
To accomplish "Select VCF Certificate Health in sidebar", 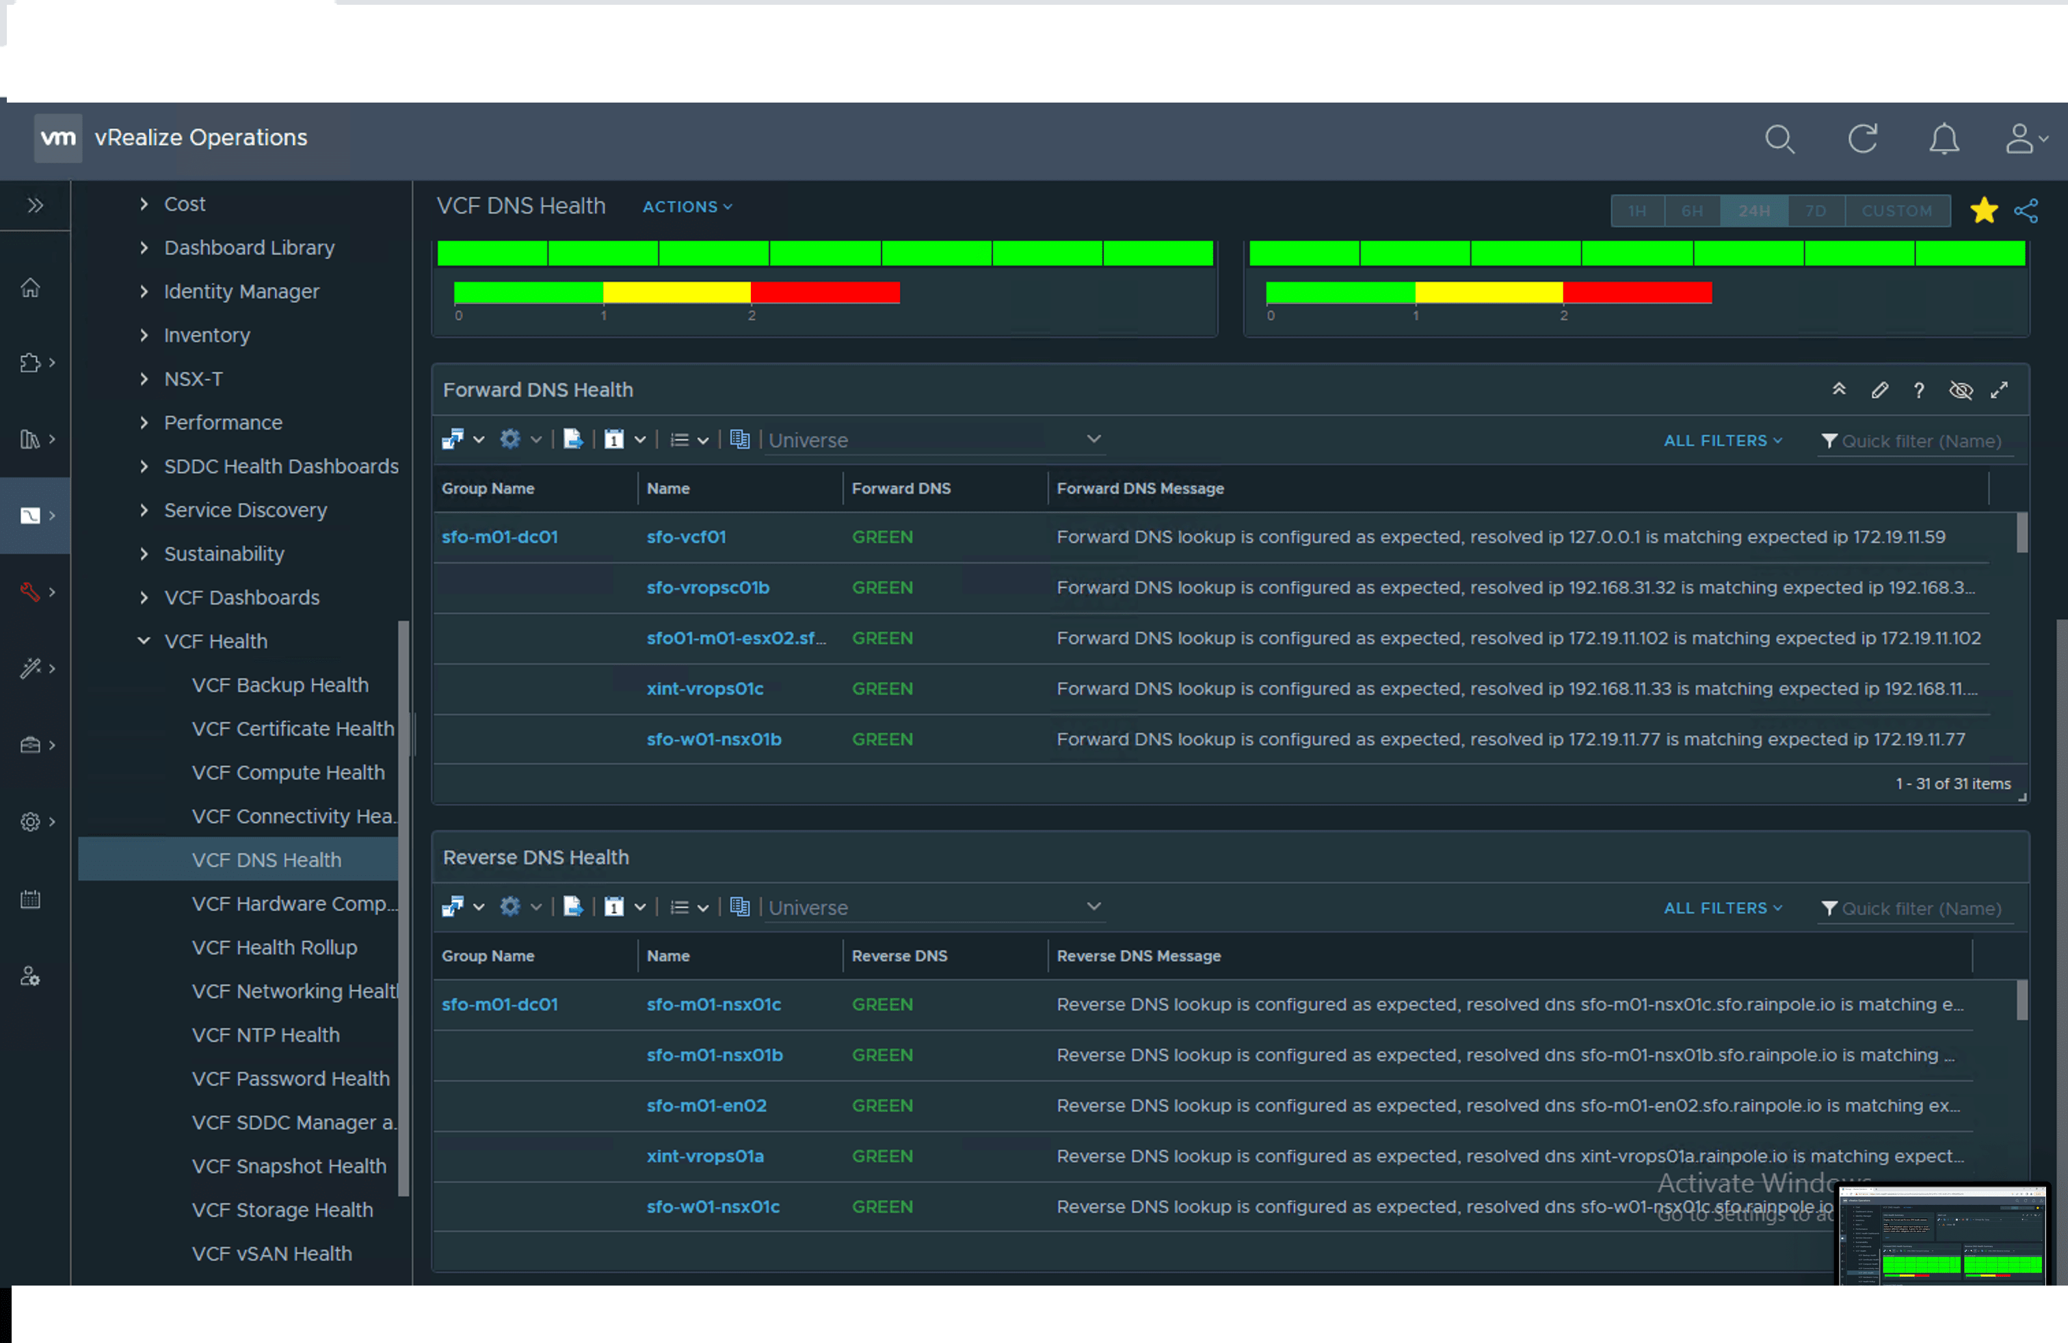I will 293,729.
